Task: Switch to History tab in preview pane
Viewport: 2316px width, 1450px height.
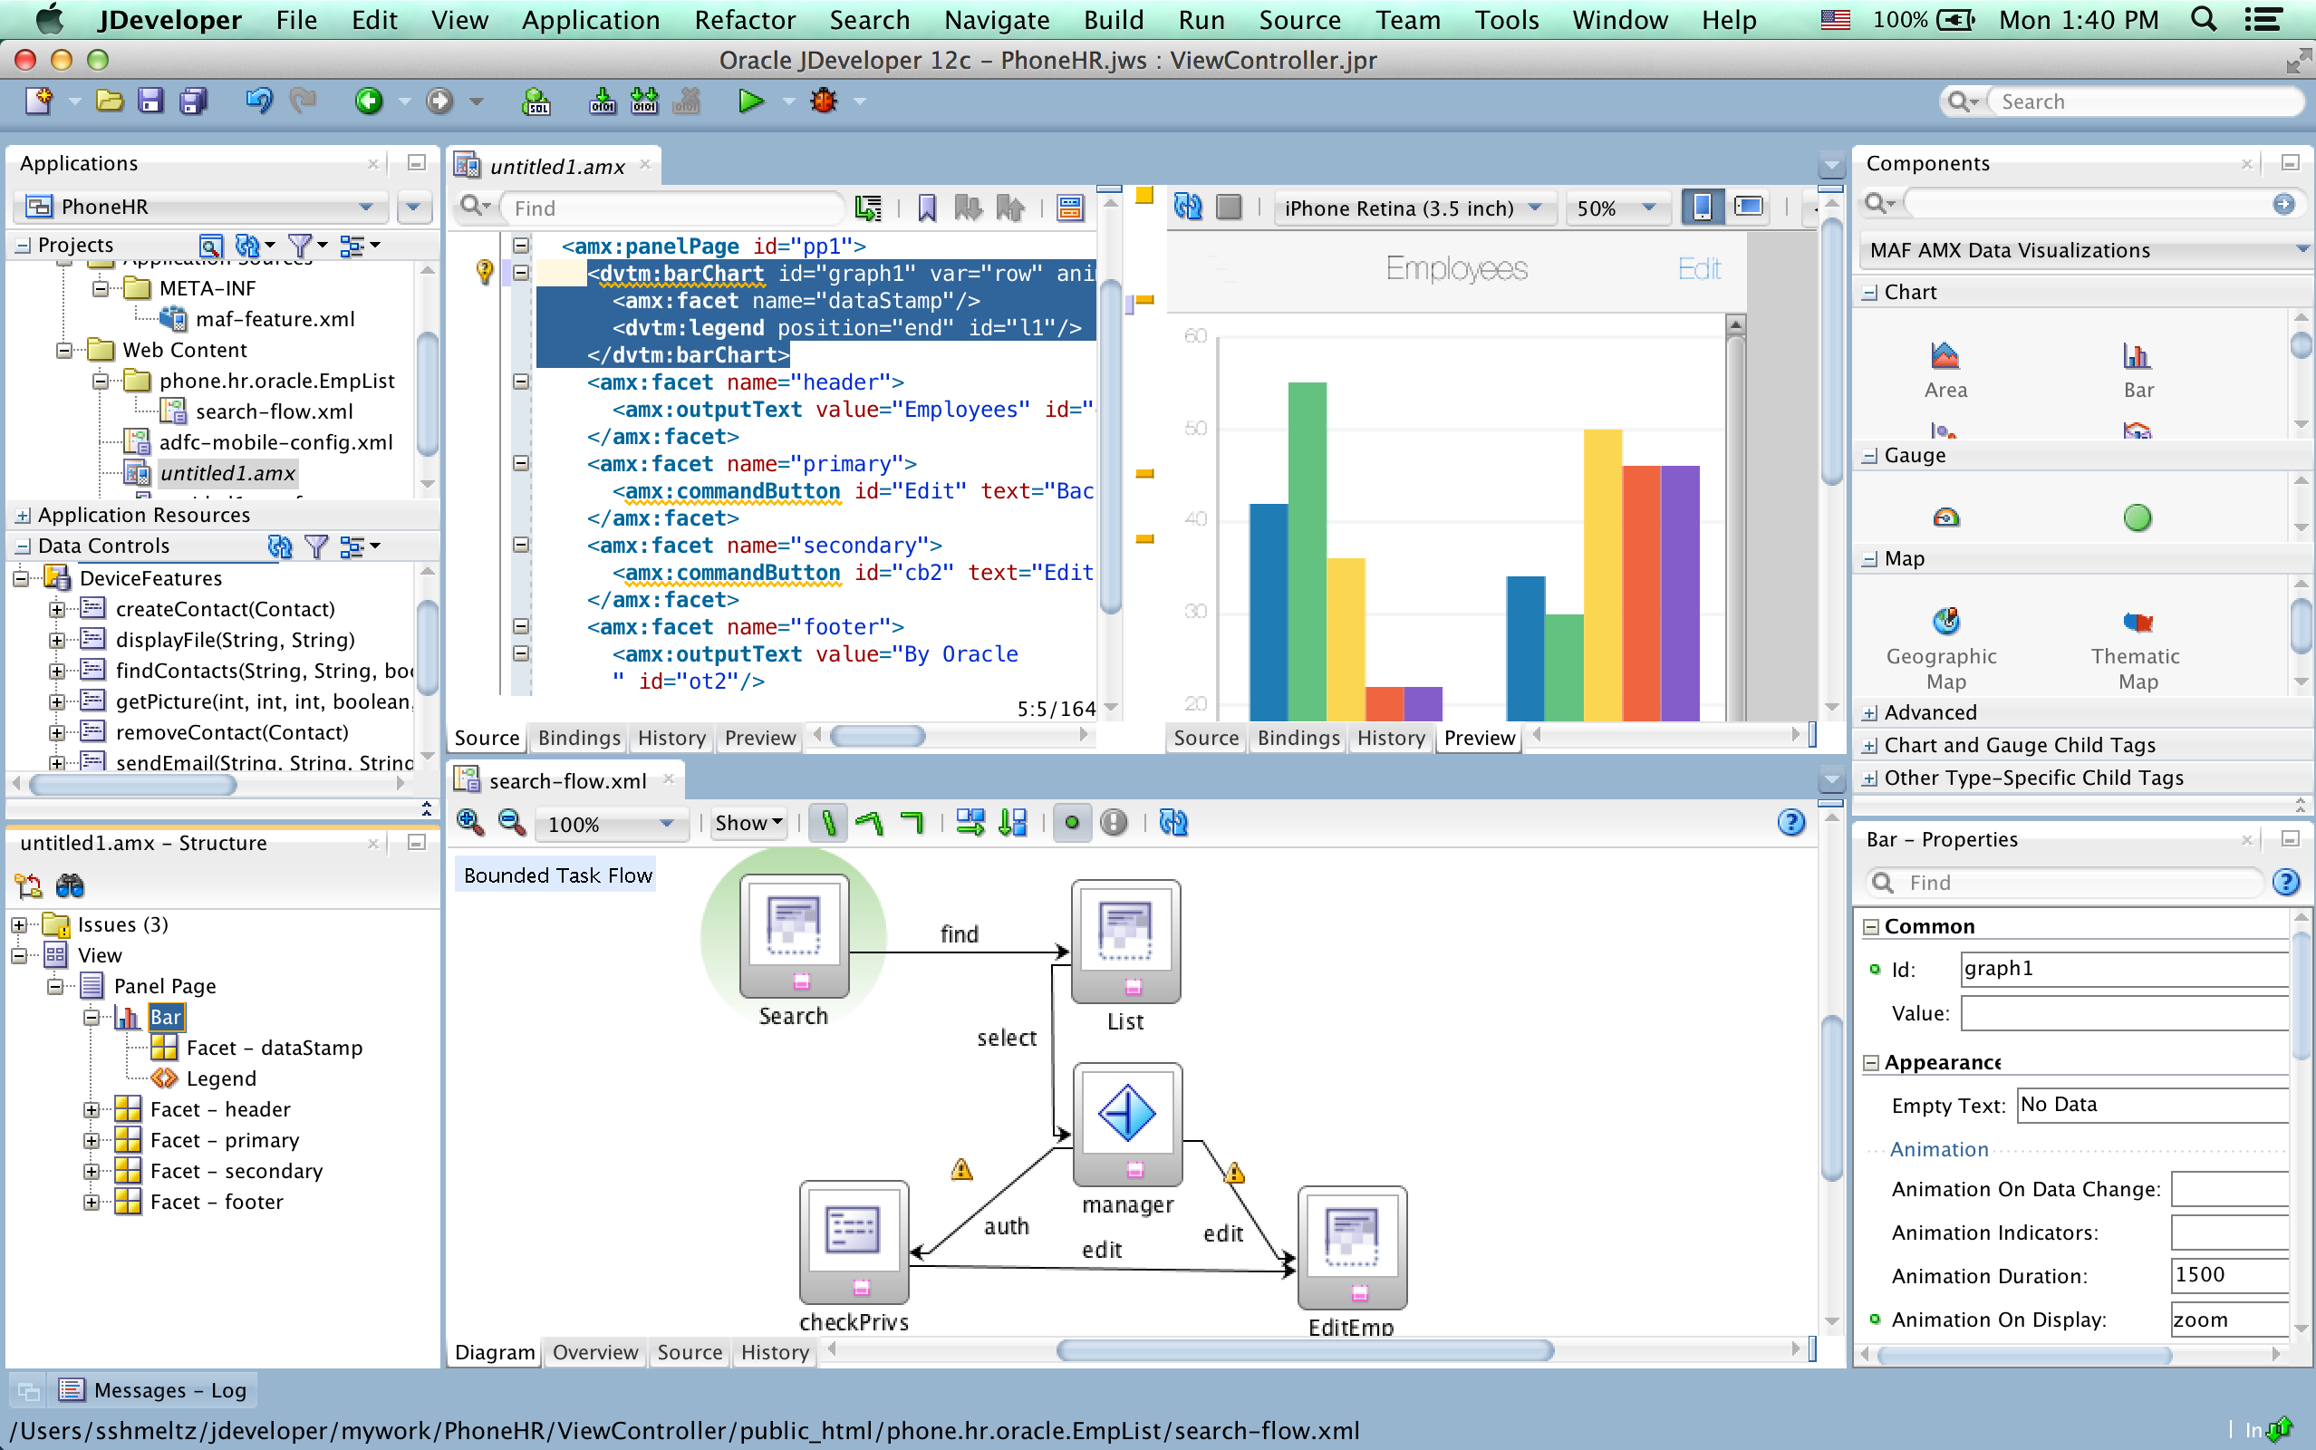Action: click(x=1391, y=738)
